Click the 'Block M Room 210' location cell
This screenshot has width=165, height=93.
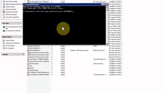coord(99,50)
